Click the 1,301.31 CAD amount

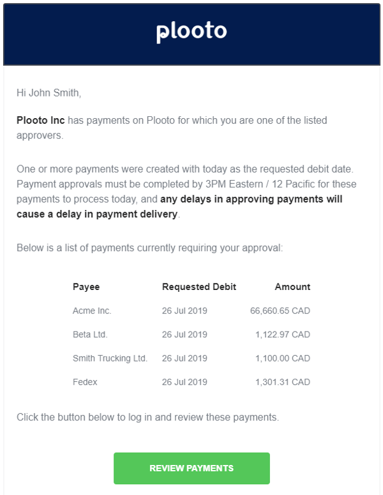283,382
